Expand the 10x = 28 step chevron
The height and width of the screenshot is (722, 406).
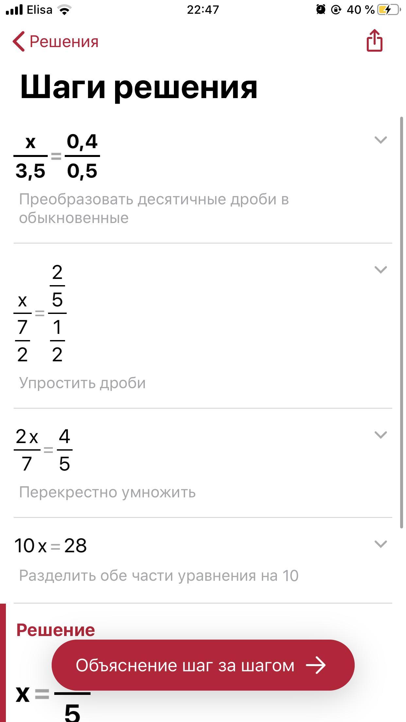tap(381, 544)
